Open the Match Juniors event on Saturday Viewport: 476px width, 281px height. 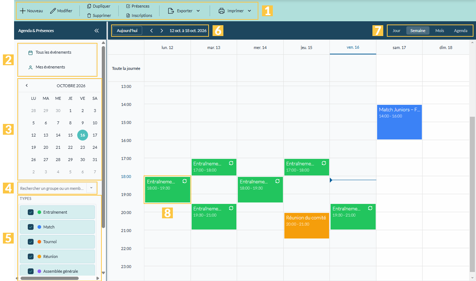(x=399, y=122)
